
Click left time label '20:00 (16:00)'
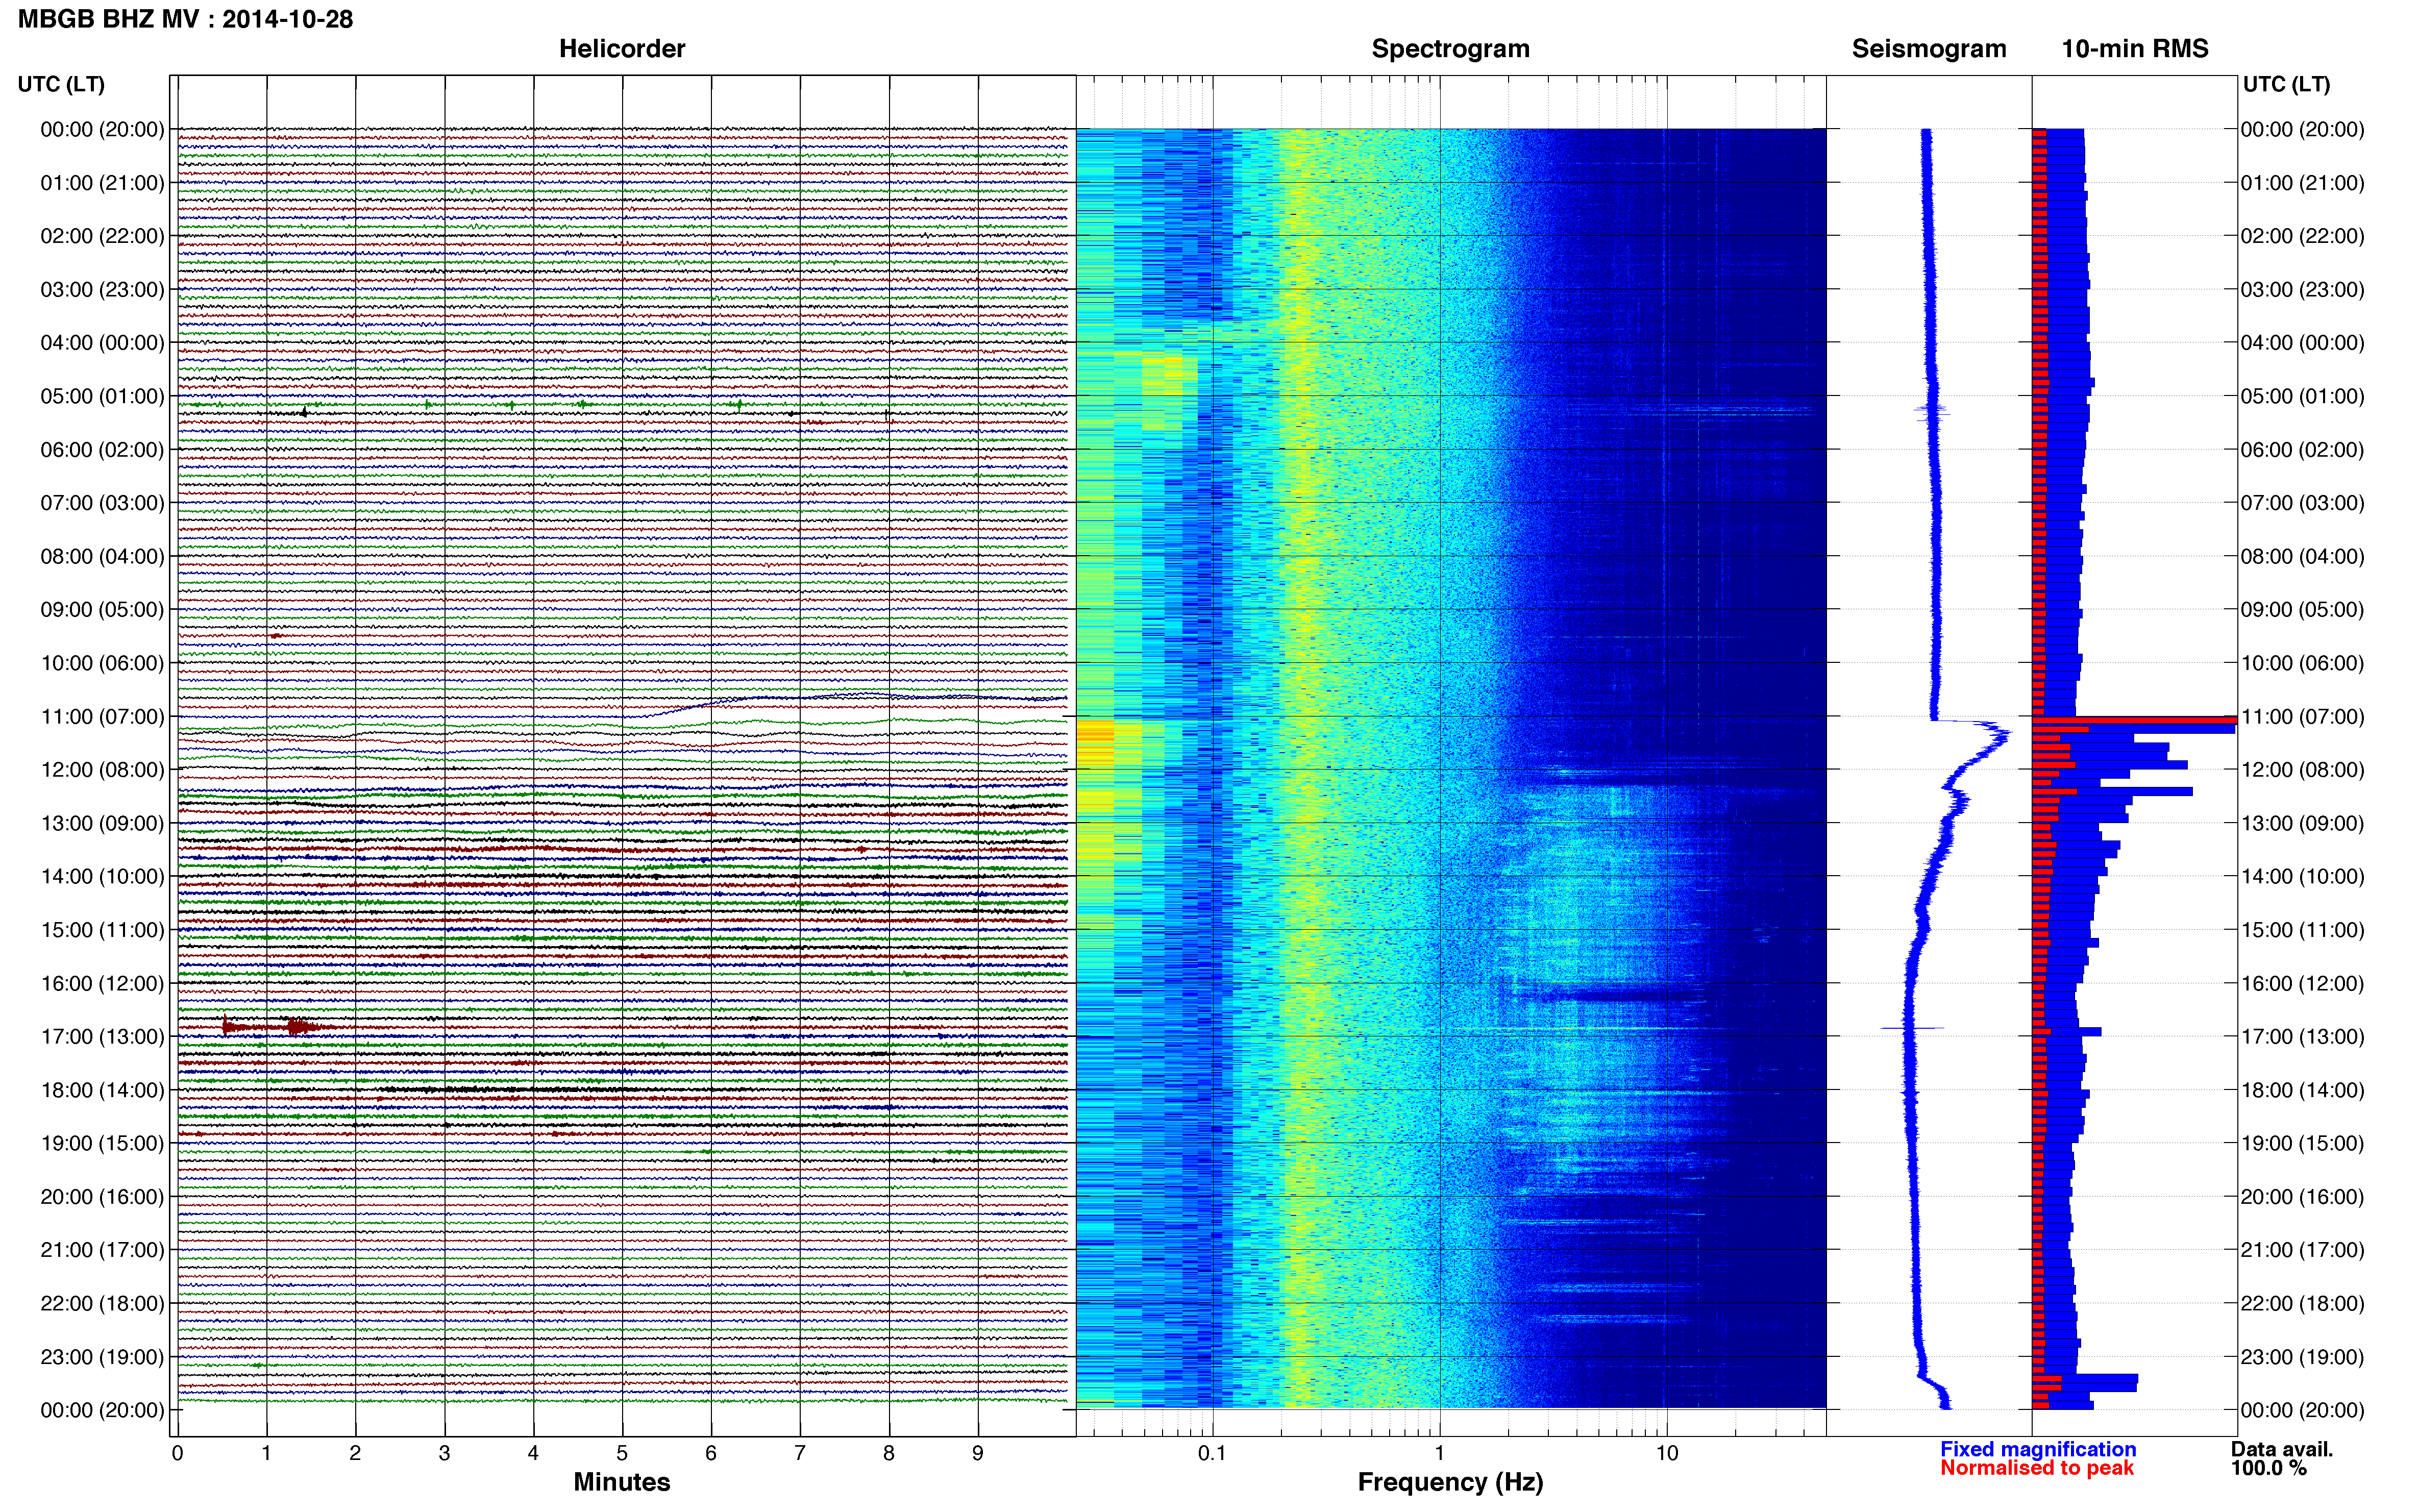(x=102, y=1197)
